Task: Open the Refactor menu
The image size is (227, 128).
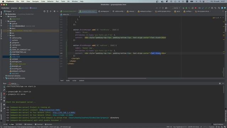Action: 50,1
